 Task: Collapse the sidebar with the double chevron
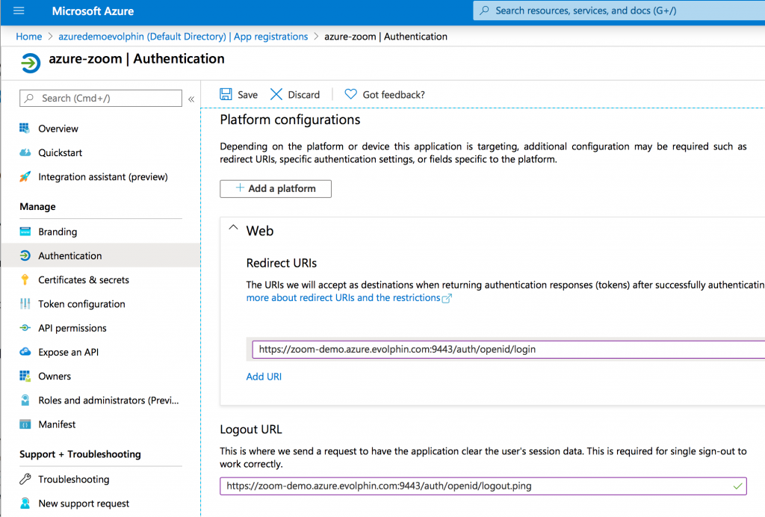(191, 99)
